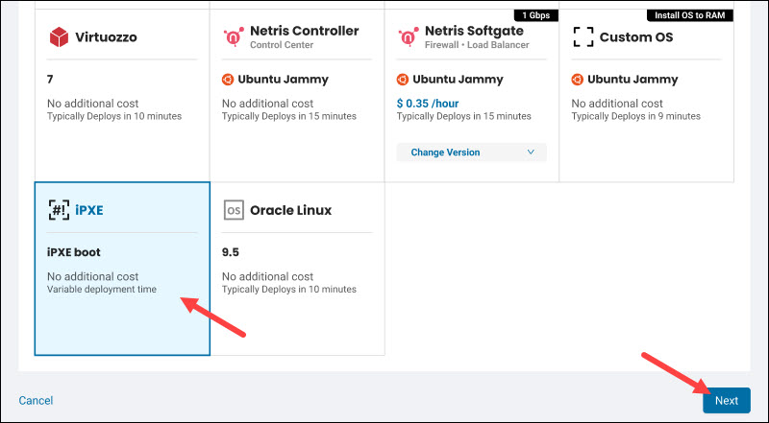Click Ubuntu Jammy under Custom OS
This screenshot has height=423, width=769.
click(633, 80)
